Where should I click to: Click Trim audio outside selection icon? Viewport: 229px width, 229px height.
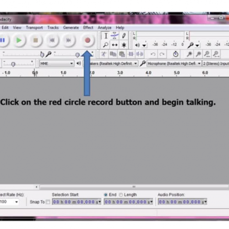coord(131,54)
